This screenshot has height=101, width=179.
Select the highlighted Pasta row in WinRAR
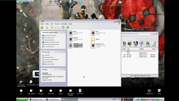pos(139,51)
